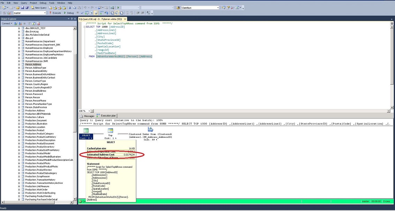The width and height of the screenshot is (395, 211).
Task: Click the Debug button in toolbar
Action: (69, 13)
